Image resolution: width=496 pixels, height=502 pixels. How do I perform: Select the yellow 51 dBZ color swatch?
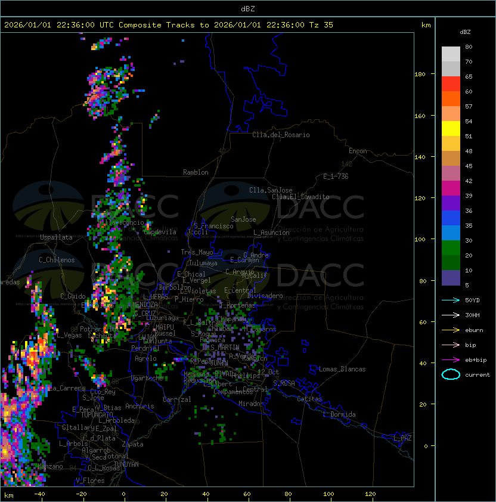[451, 128]
